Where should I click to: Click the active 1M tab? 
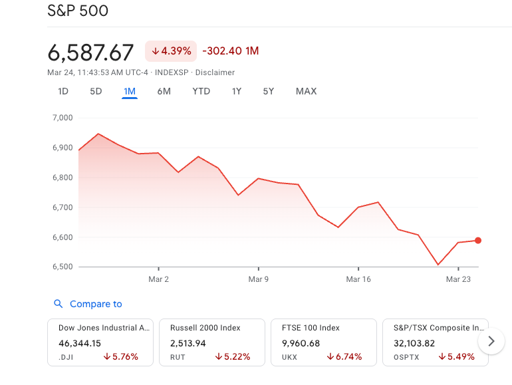coord(130,91)
